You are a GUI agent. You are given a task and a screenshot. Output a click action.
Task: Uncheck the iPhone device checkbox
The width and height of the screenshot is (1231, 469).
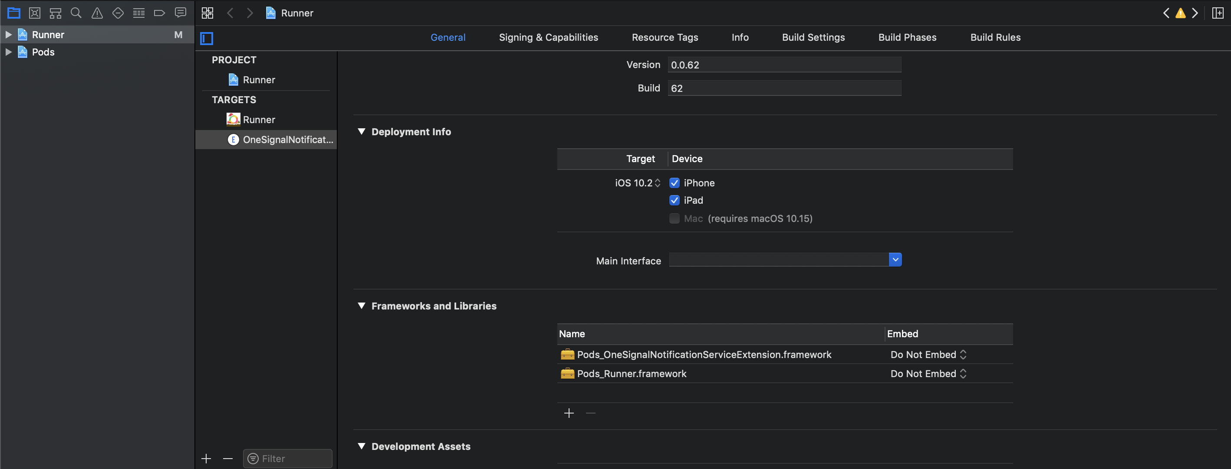675,183
